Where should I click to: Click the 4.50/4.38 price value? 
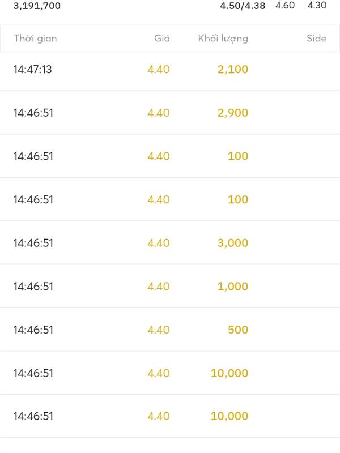point(243,6)
